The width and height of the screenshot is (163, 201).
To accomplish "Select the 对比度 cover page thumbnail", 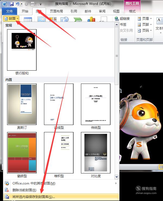I will click(96, 153).
